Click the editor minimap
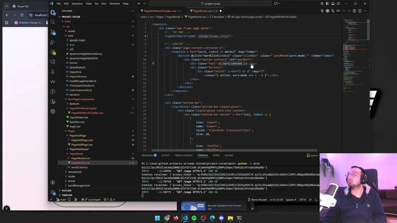 355,56
